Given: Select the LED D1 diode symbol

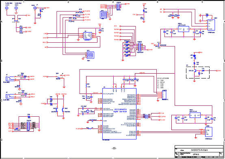Looking at the screenshot, I should [195, 56].
